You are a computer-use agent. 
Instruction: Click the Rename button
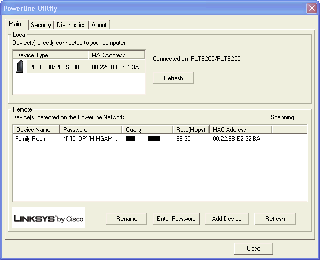[127, 219]
